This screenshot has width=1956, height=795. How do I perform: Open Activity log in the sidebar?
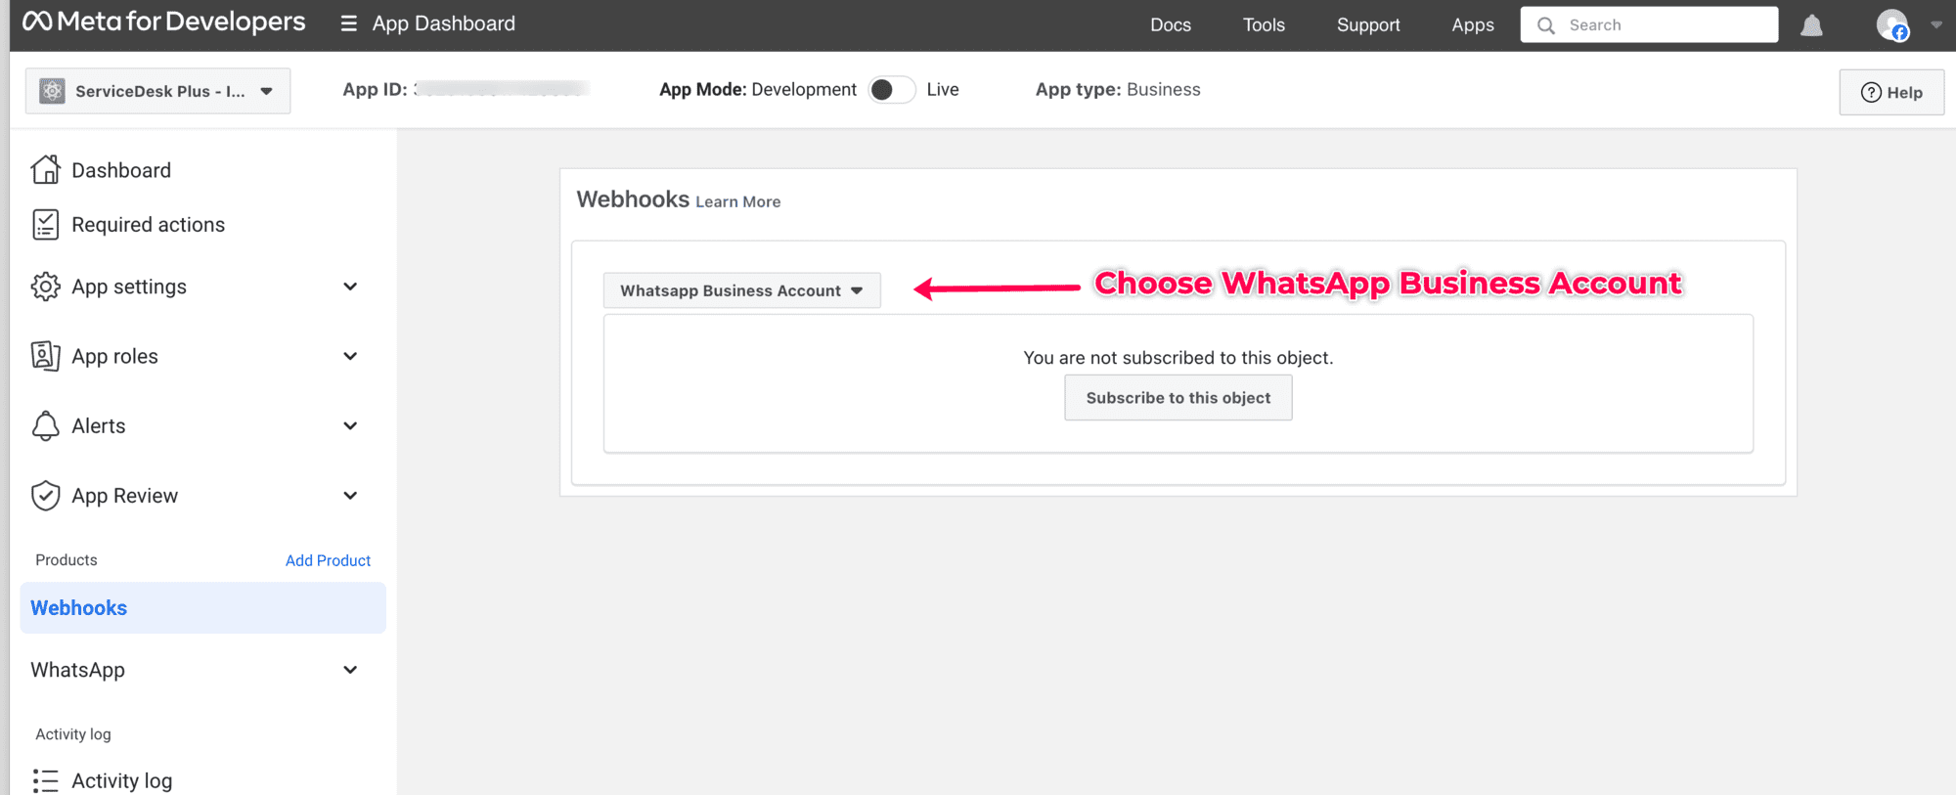point(121,780)
